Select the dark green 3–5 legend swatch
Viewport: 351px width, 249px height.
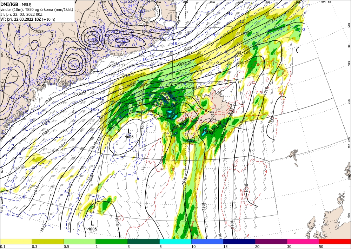144,241
